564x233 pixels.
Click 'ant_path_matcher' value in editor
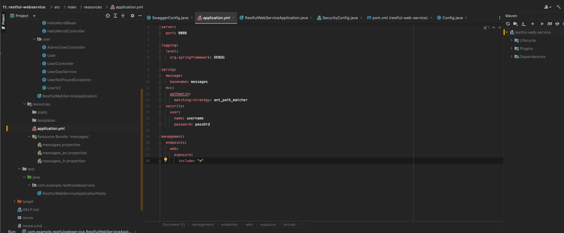coord(231,100)
